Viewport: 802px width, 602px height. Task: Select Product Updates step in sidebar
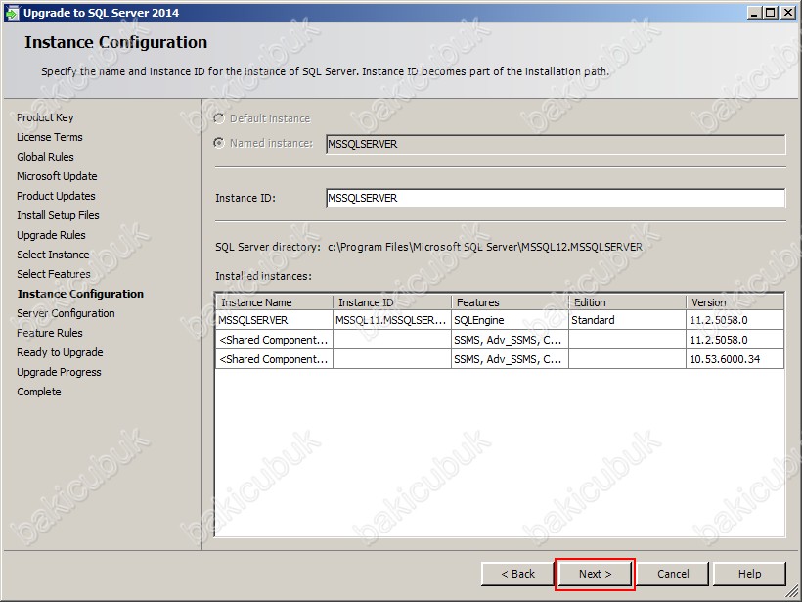[56, 196]
